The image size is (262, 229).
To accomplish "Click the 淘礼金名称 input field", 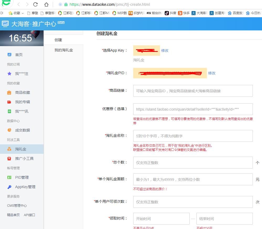I will (x=193, y=136).
